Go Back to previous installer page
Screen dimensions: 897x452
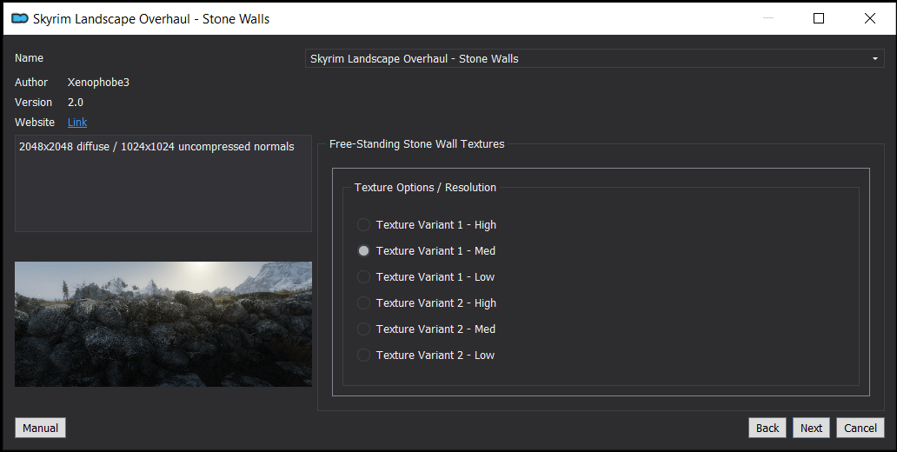[767, 428]
